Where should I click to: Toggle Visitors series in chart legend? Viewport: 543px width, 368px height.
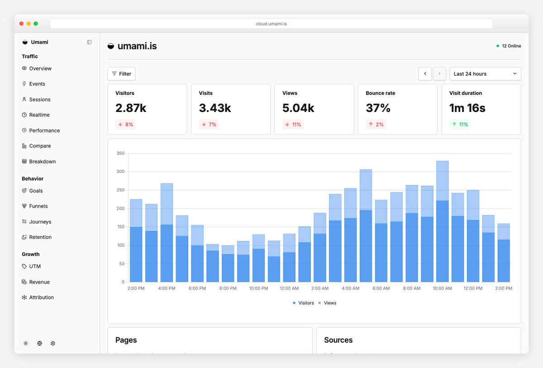tap(303, 303)
